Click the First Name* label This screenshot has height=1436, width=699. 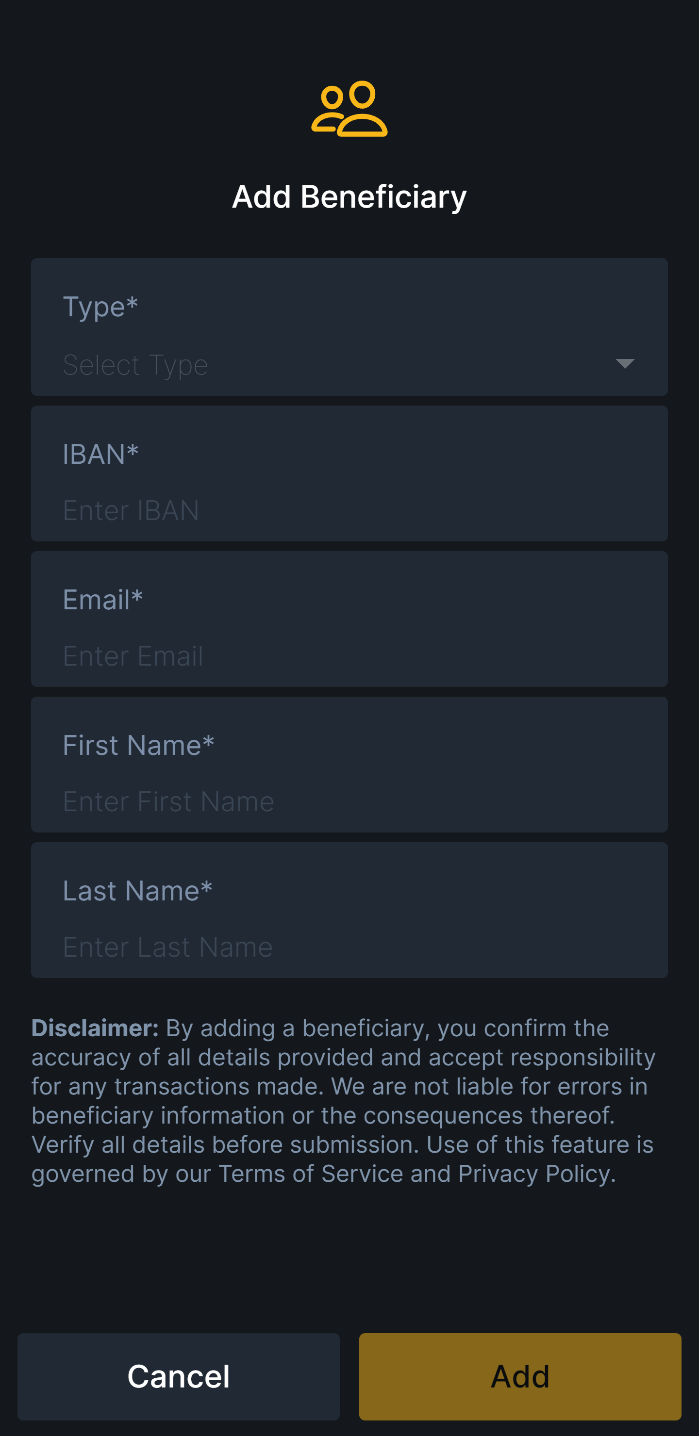tap(138, 745)
